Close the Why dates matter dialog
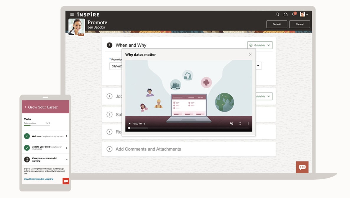Viewport: 350px width, 198px height. tap(250, 54)
